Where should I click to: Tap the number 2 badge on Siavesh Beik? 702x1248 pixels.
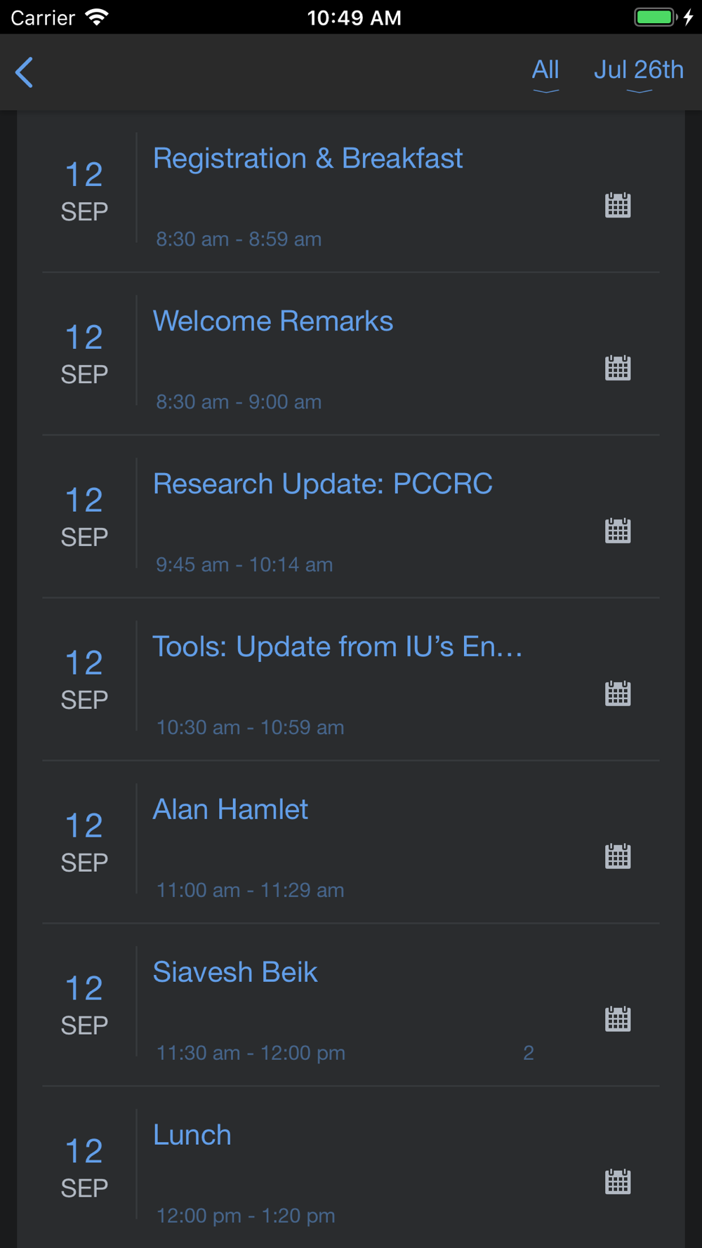coord(529,1053)
